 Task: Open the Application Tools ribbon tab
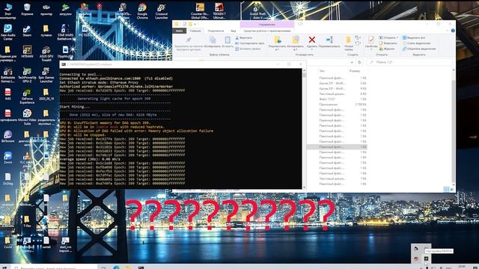click(x=267, y=31)
